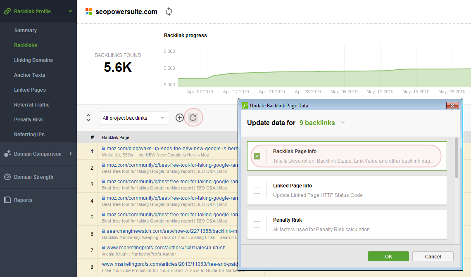471x277 pixels.
Task: Click the padlock icon in row 7
Action: click(x=103, y=247)
